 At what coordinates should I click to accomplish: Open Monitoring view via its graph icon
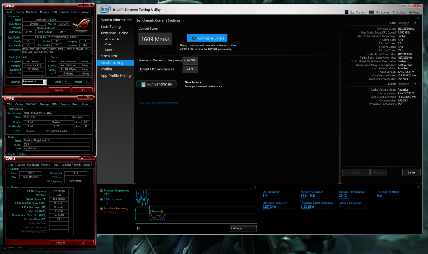click(372, 12)
